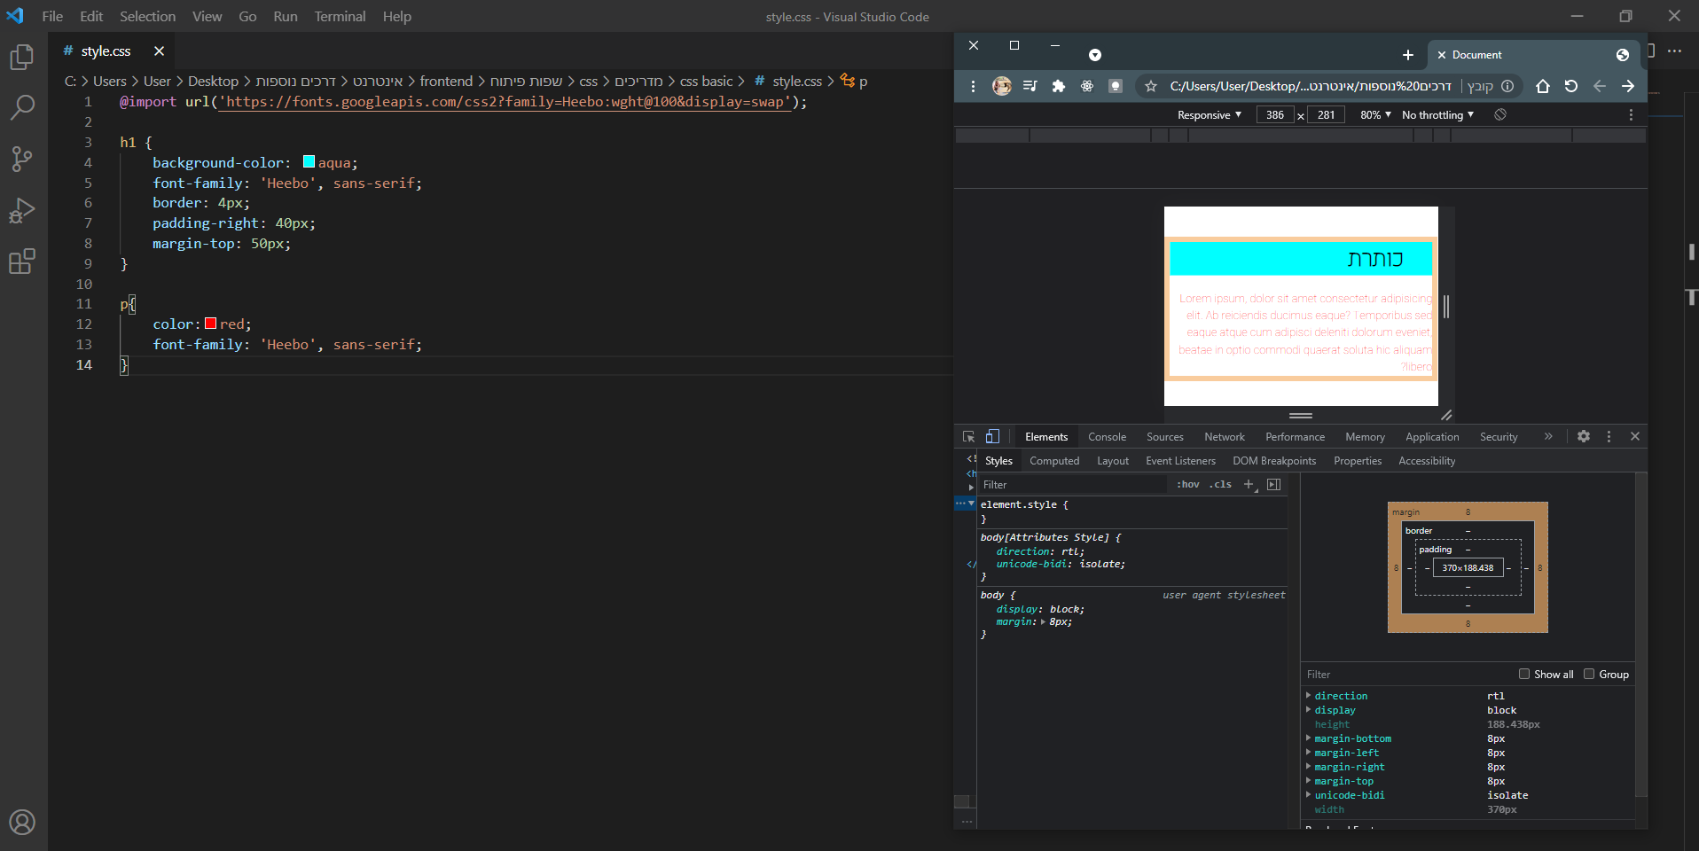Open the Run and Debug view
Screen dimensions: 1699x851
(22, 211)
